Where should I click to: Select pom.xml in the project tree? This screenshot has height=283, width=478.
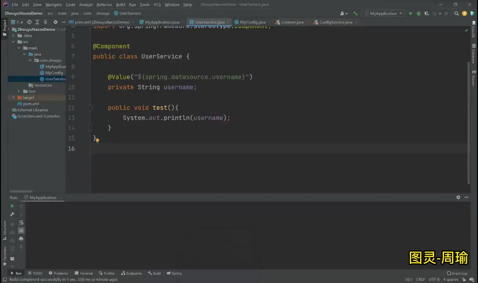[31, 104]
